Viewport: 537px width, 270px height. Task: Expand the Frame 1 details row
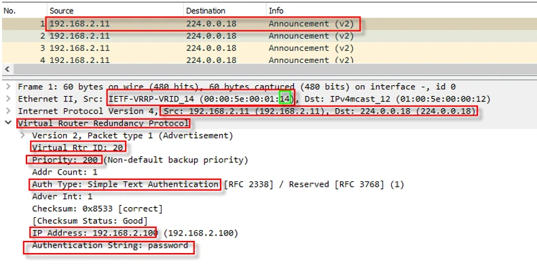coord(8,87)
